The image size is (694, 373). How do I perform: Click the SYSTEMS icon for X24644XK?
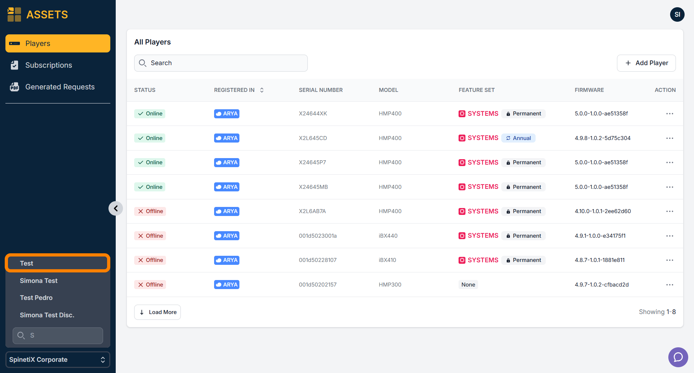(462, 114)
